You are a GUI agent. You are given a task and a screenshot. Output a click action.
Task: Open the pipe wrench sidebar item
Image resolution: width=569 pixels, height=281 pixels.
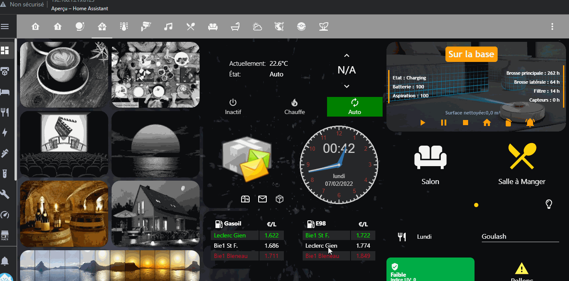[x=5, y=153]
